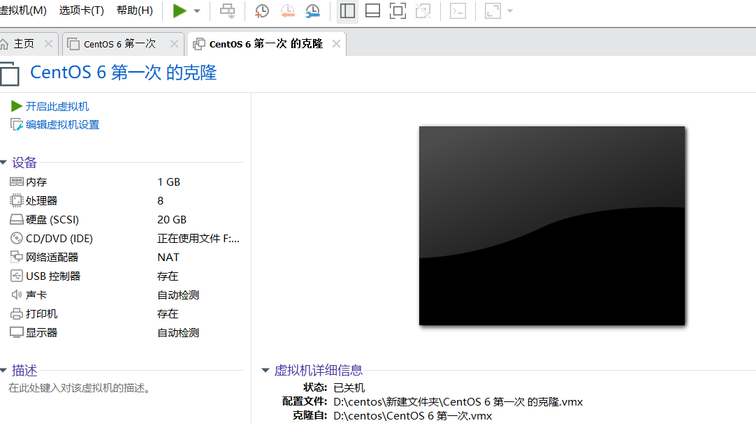Open the Snapshot Manager icon
Screen dimensions: 756x423
tap(313, 10)
